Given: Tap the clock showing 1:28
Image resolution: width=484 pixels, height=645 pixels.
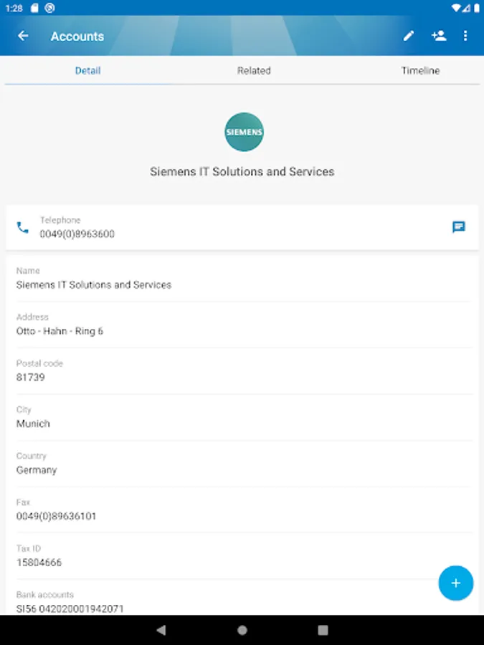Looking at the screenshot, I should point(14,8).
